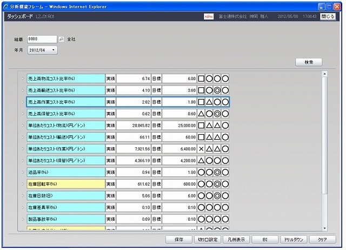Click triangle icon in 単位あたりコスト(保管) row
Screen dimensions: 346x250
pyautogui.click(x=201, y=161)
